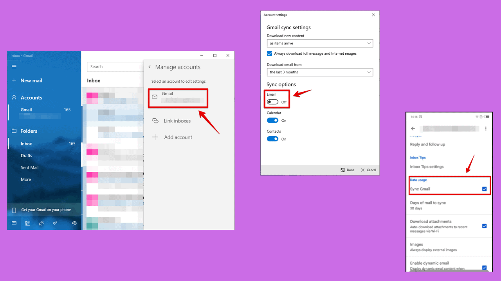The width and height of the screenshot is (501, 281).
Task: Toggle Download attachments checkbox on phone
Action: [x=484, y=226]
